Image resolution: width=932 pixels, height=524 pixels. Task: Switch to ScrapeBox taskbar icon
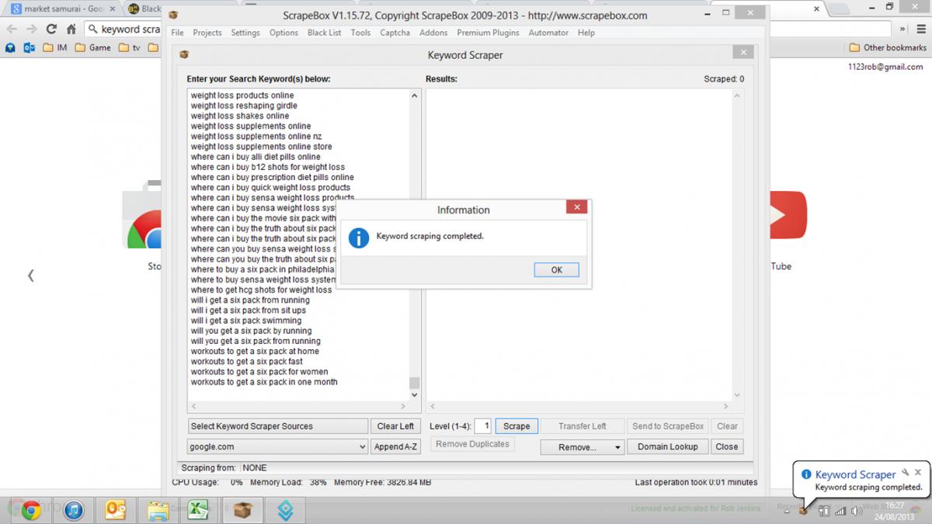pos(243,510)
